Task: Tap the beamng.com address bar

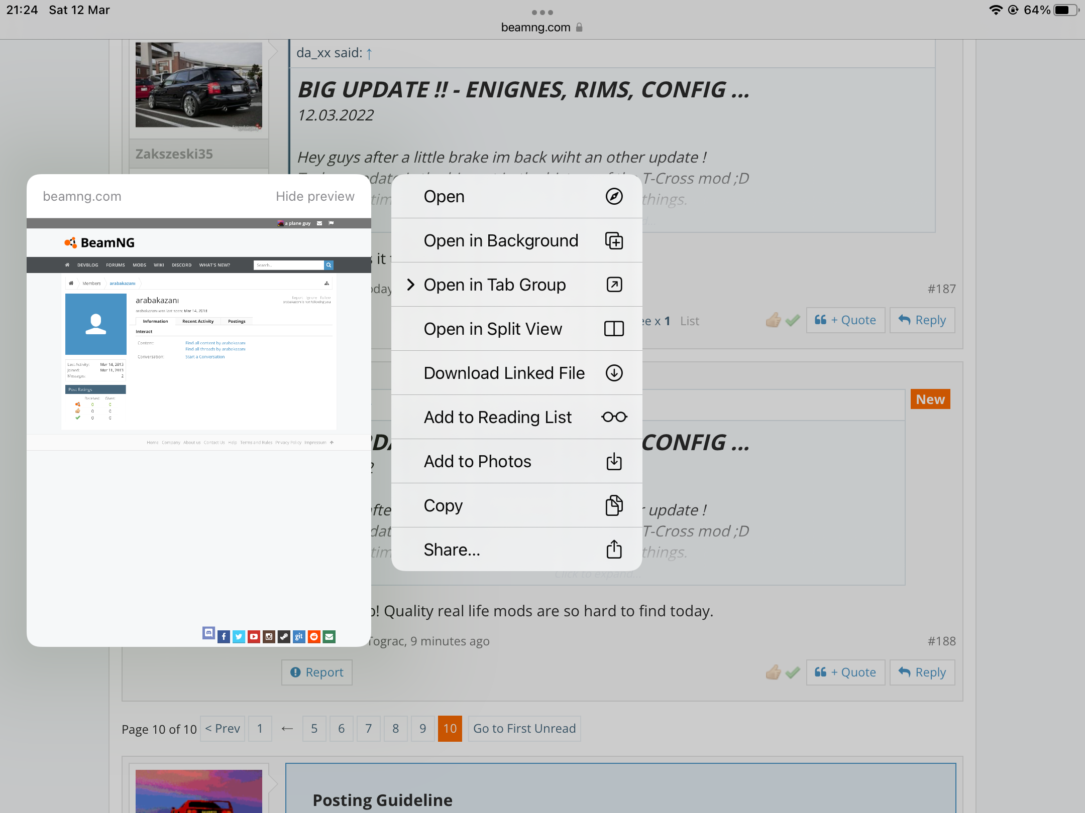Action: pos(542,27)
